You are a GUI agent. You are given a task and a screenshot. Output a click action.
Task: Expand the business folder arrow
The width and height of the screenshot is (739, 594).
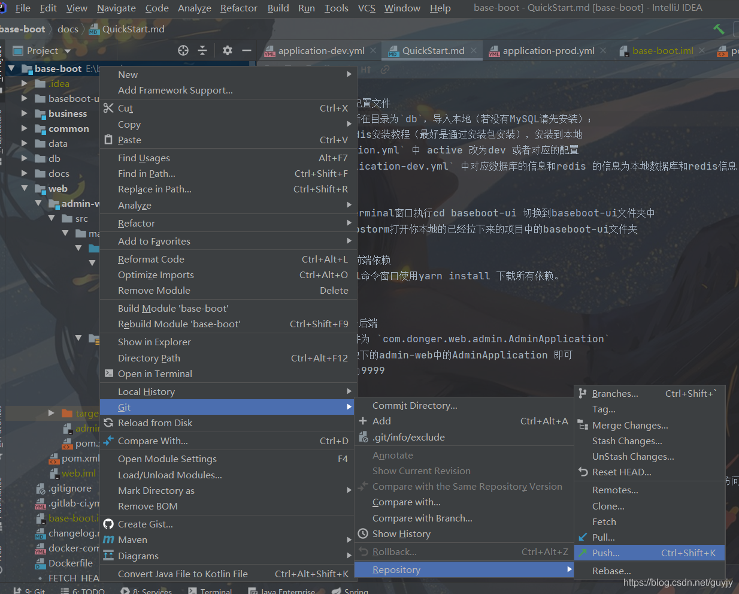[25, 113]
